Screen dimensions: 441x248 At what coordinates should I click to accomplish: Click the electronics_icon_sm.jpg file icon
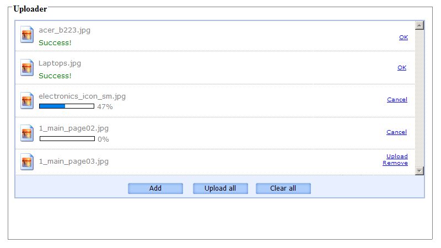(27, 100)
